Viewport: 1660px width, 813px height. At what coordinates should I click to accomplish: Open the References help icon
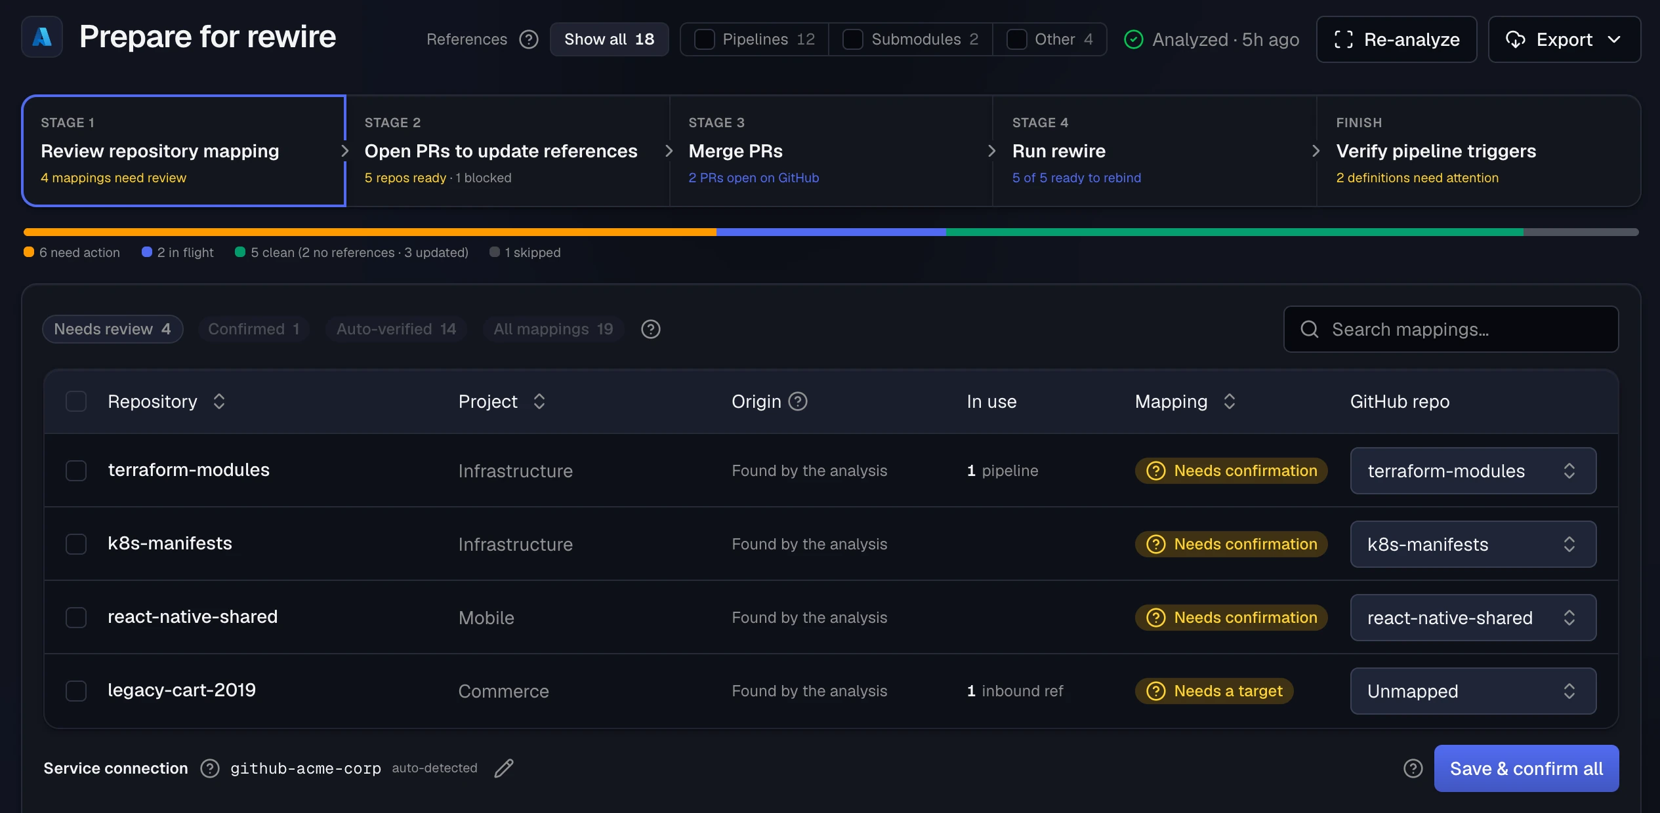(529, 39)
